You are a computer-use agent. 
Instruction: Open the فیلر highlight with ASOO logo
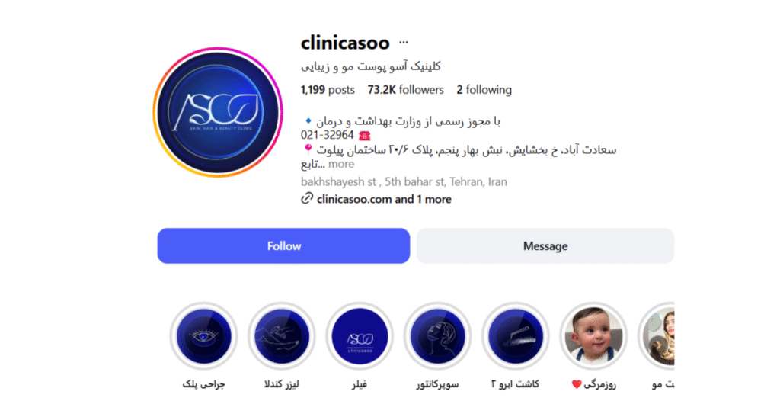tap(360, 335)
